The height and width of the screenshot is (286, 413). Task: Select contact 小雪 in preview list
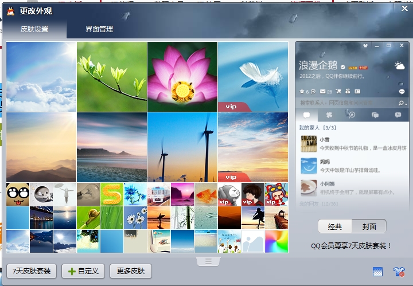click(352, 144)
